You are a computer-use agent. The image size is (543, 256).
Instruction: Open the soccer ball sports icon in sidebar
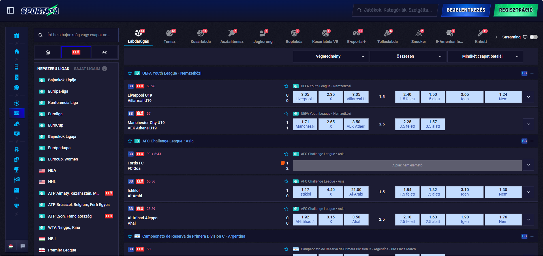[x=17, y=103]
